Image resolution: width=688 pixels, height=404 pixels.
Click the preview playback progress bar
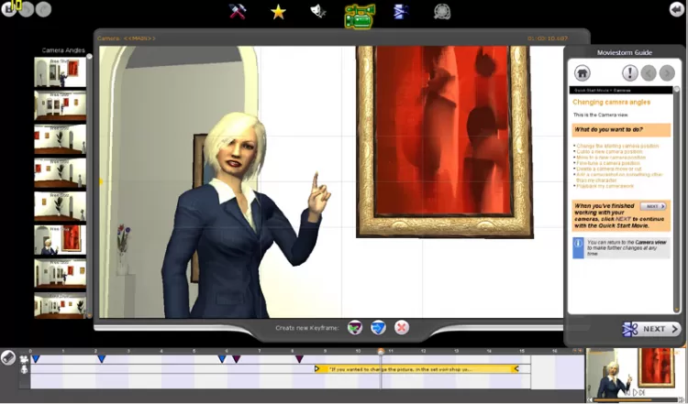pos(634,399)
